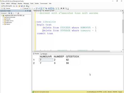
Task: Expand the Réplication folder
Action: click(3, 22)
